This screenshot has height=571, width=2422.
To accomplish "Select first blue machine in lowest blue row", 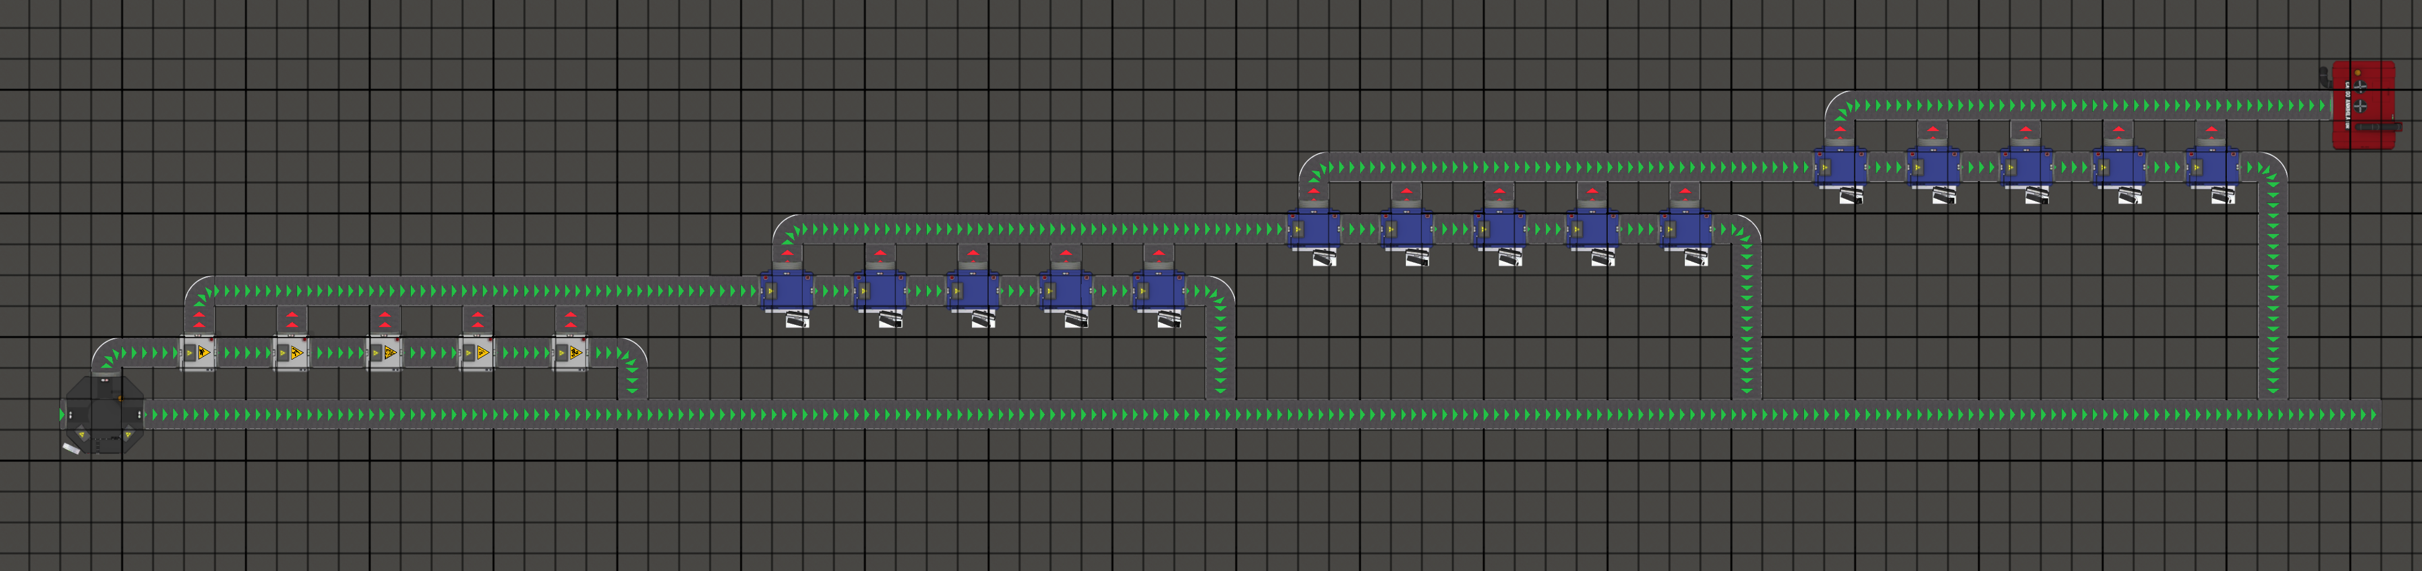I will pyautogui.click(x=786, y=290).
